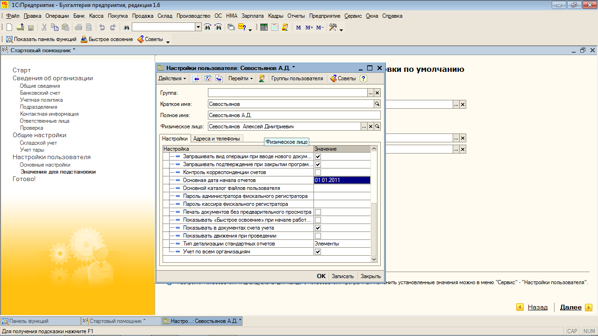Click into the Полное имя field

coord(294,115)
